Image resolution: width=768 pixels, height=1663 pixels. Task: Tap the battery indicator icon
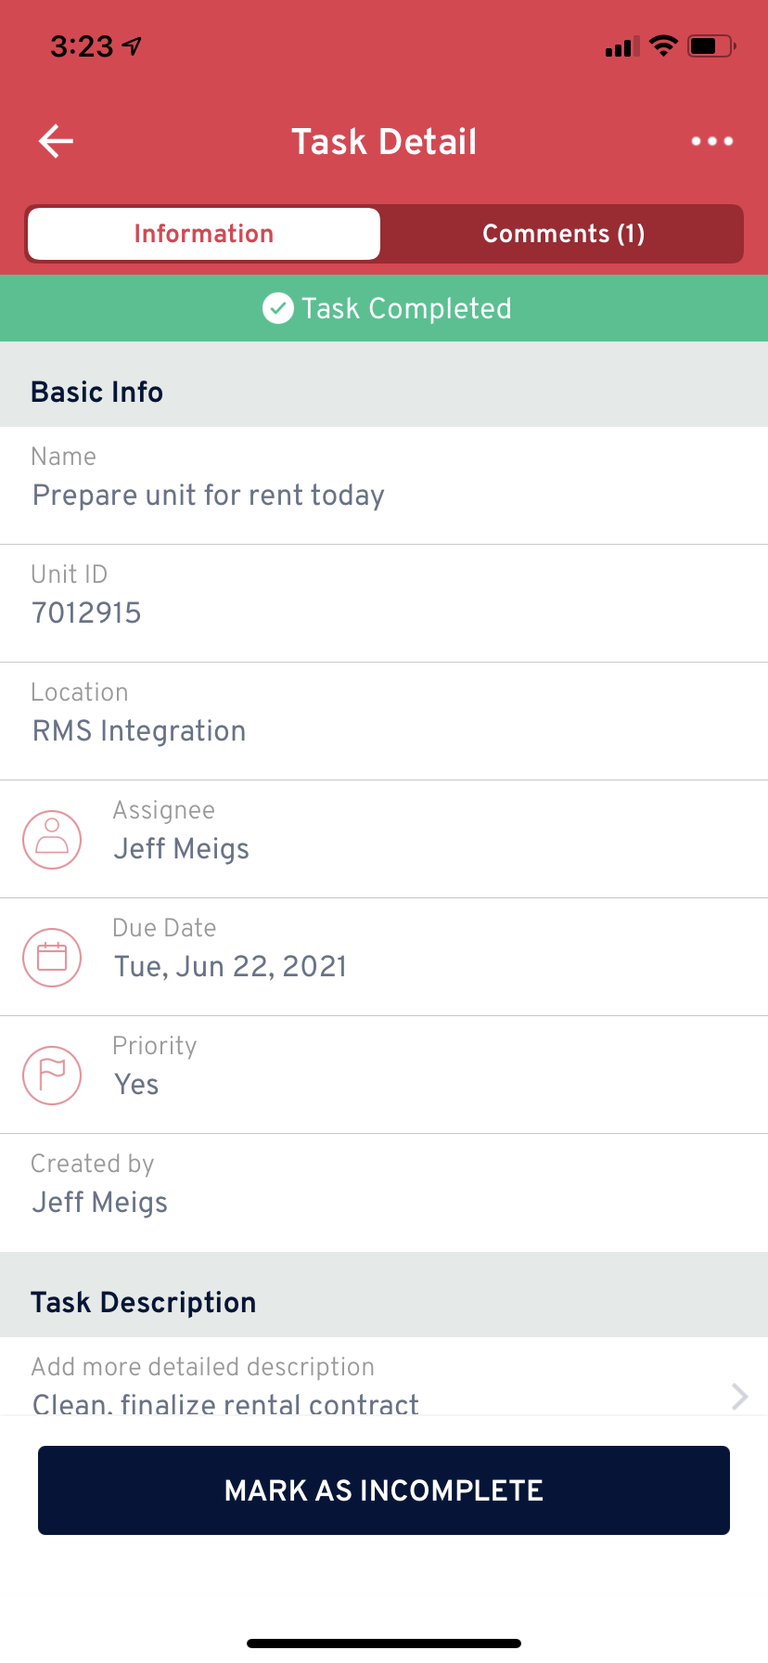(711, 45)
